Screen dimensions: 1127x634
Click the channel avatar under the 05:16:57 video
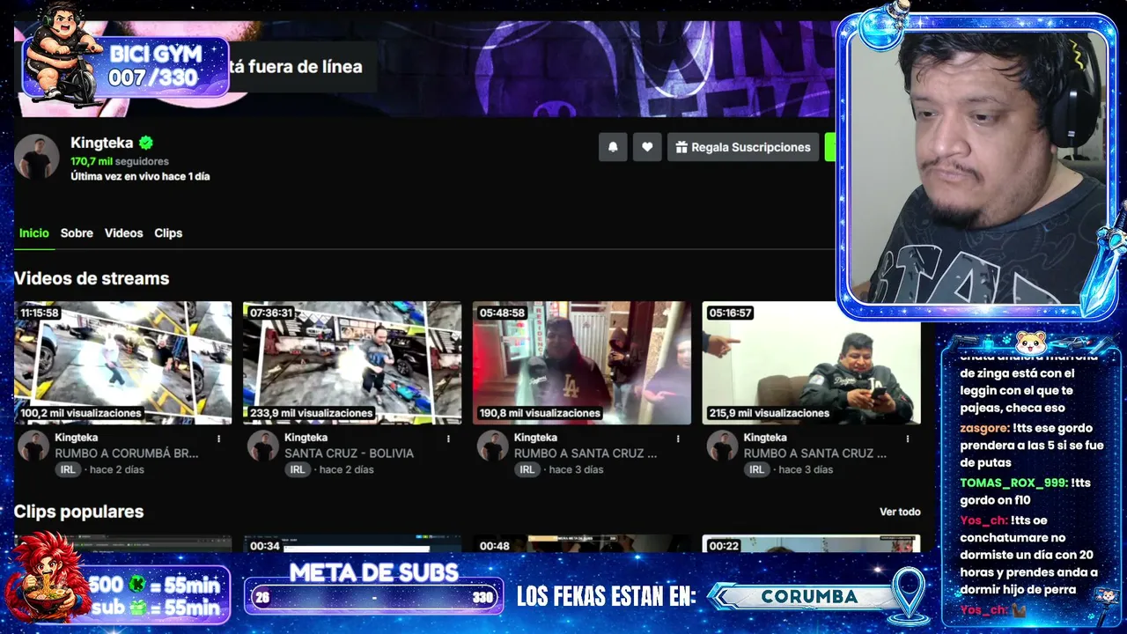(721, 446)
